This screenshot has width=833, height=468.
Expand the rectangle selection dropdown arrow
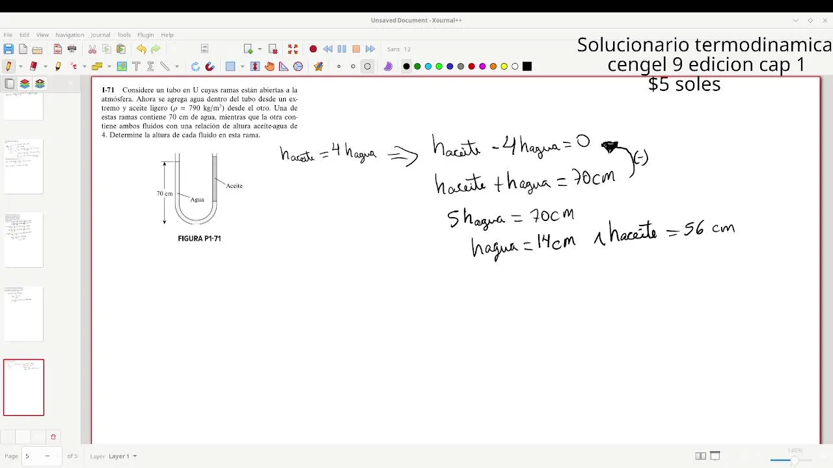242,66
